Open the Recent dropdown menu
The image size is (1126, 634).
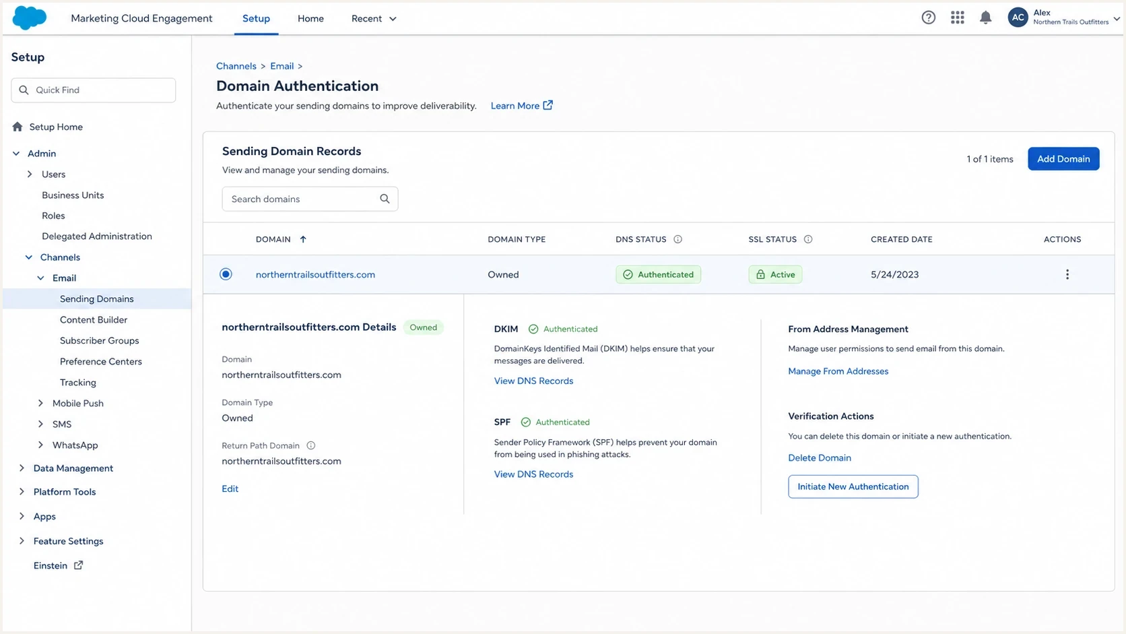coord(374,18)
